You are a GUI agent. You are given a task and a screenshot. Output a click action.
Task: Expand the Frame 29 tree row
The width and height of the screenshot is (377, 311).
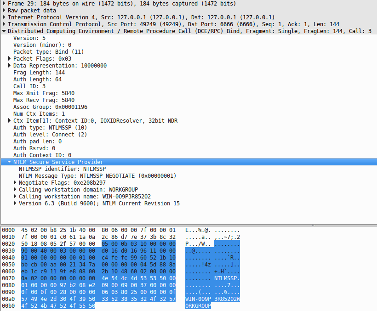tap(4, 4)
